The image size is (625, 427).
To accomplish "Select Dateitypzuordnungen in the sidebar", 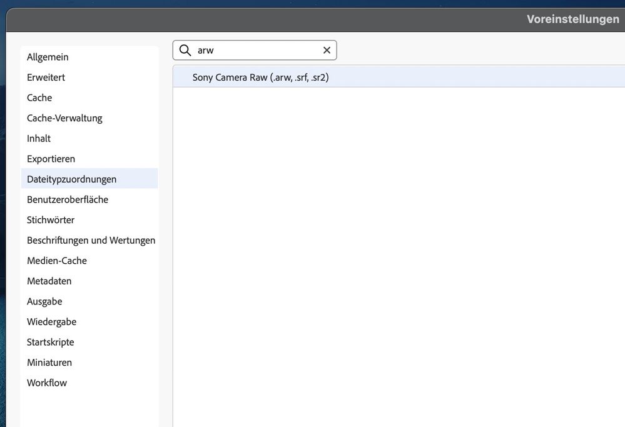I will point(72,179).
